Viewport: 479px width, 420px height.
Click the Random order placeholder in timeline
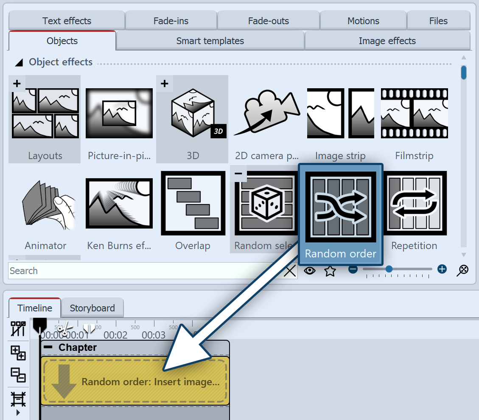[135, 381]
